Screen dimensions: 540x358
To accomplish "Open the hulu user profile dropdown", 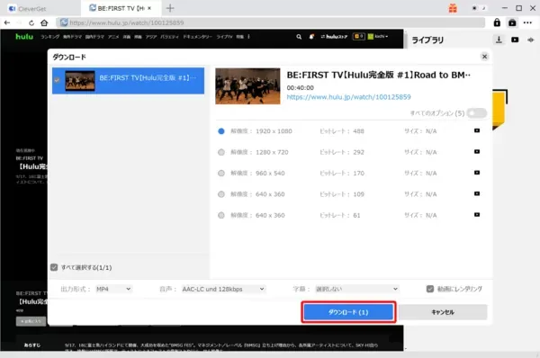I will pyautogui.click(x=378, y=37).
